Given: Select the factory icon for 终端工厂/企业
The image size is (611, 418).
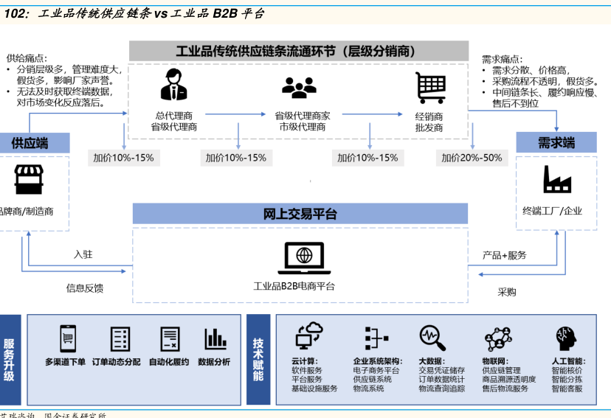Looking at the screenshot, I should point(552,179).
